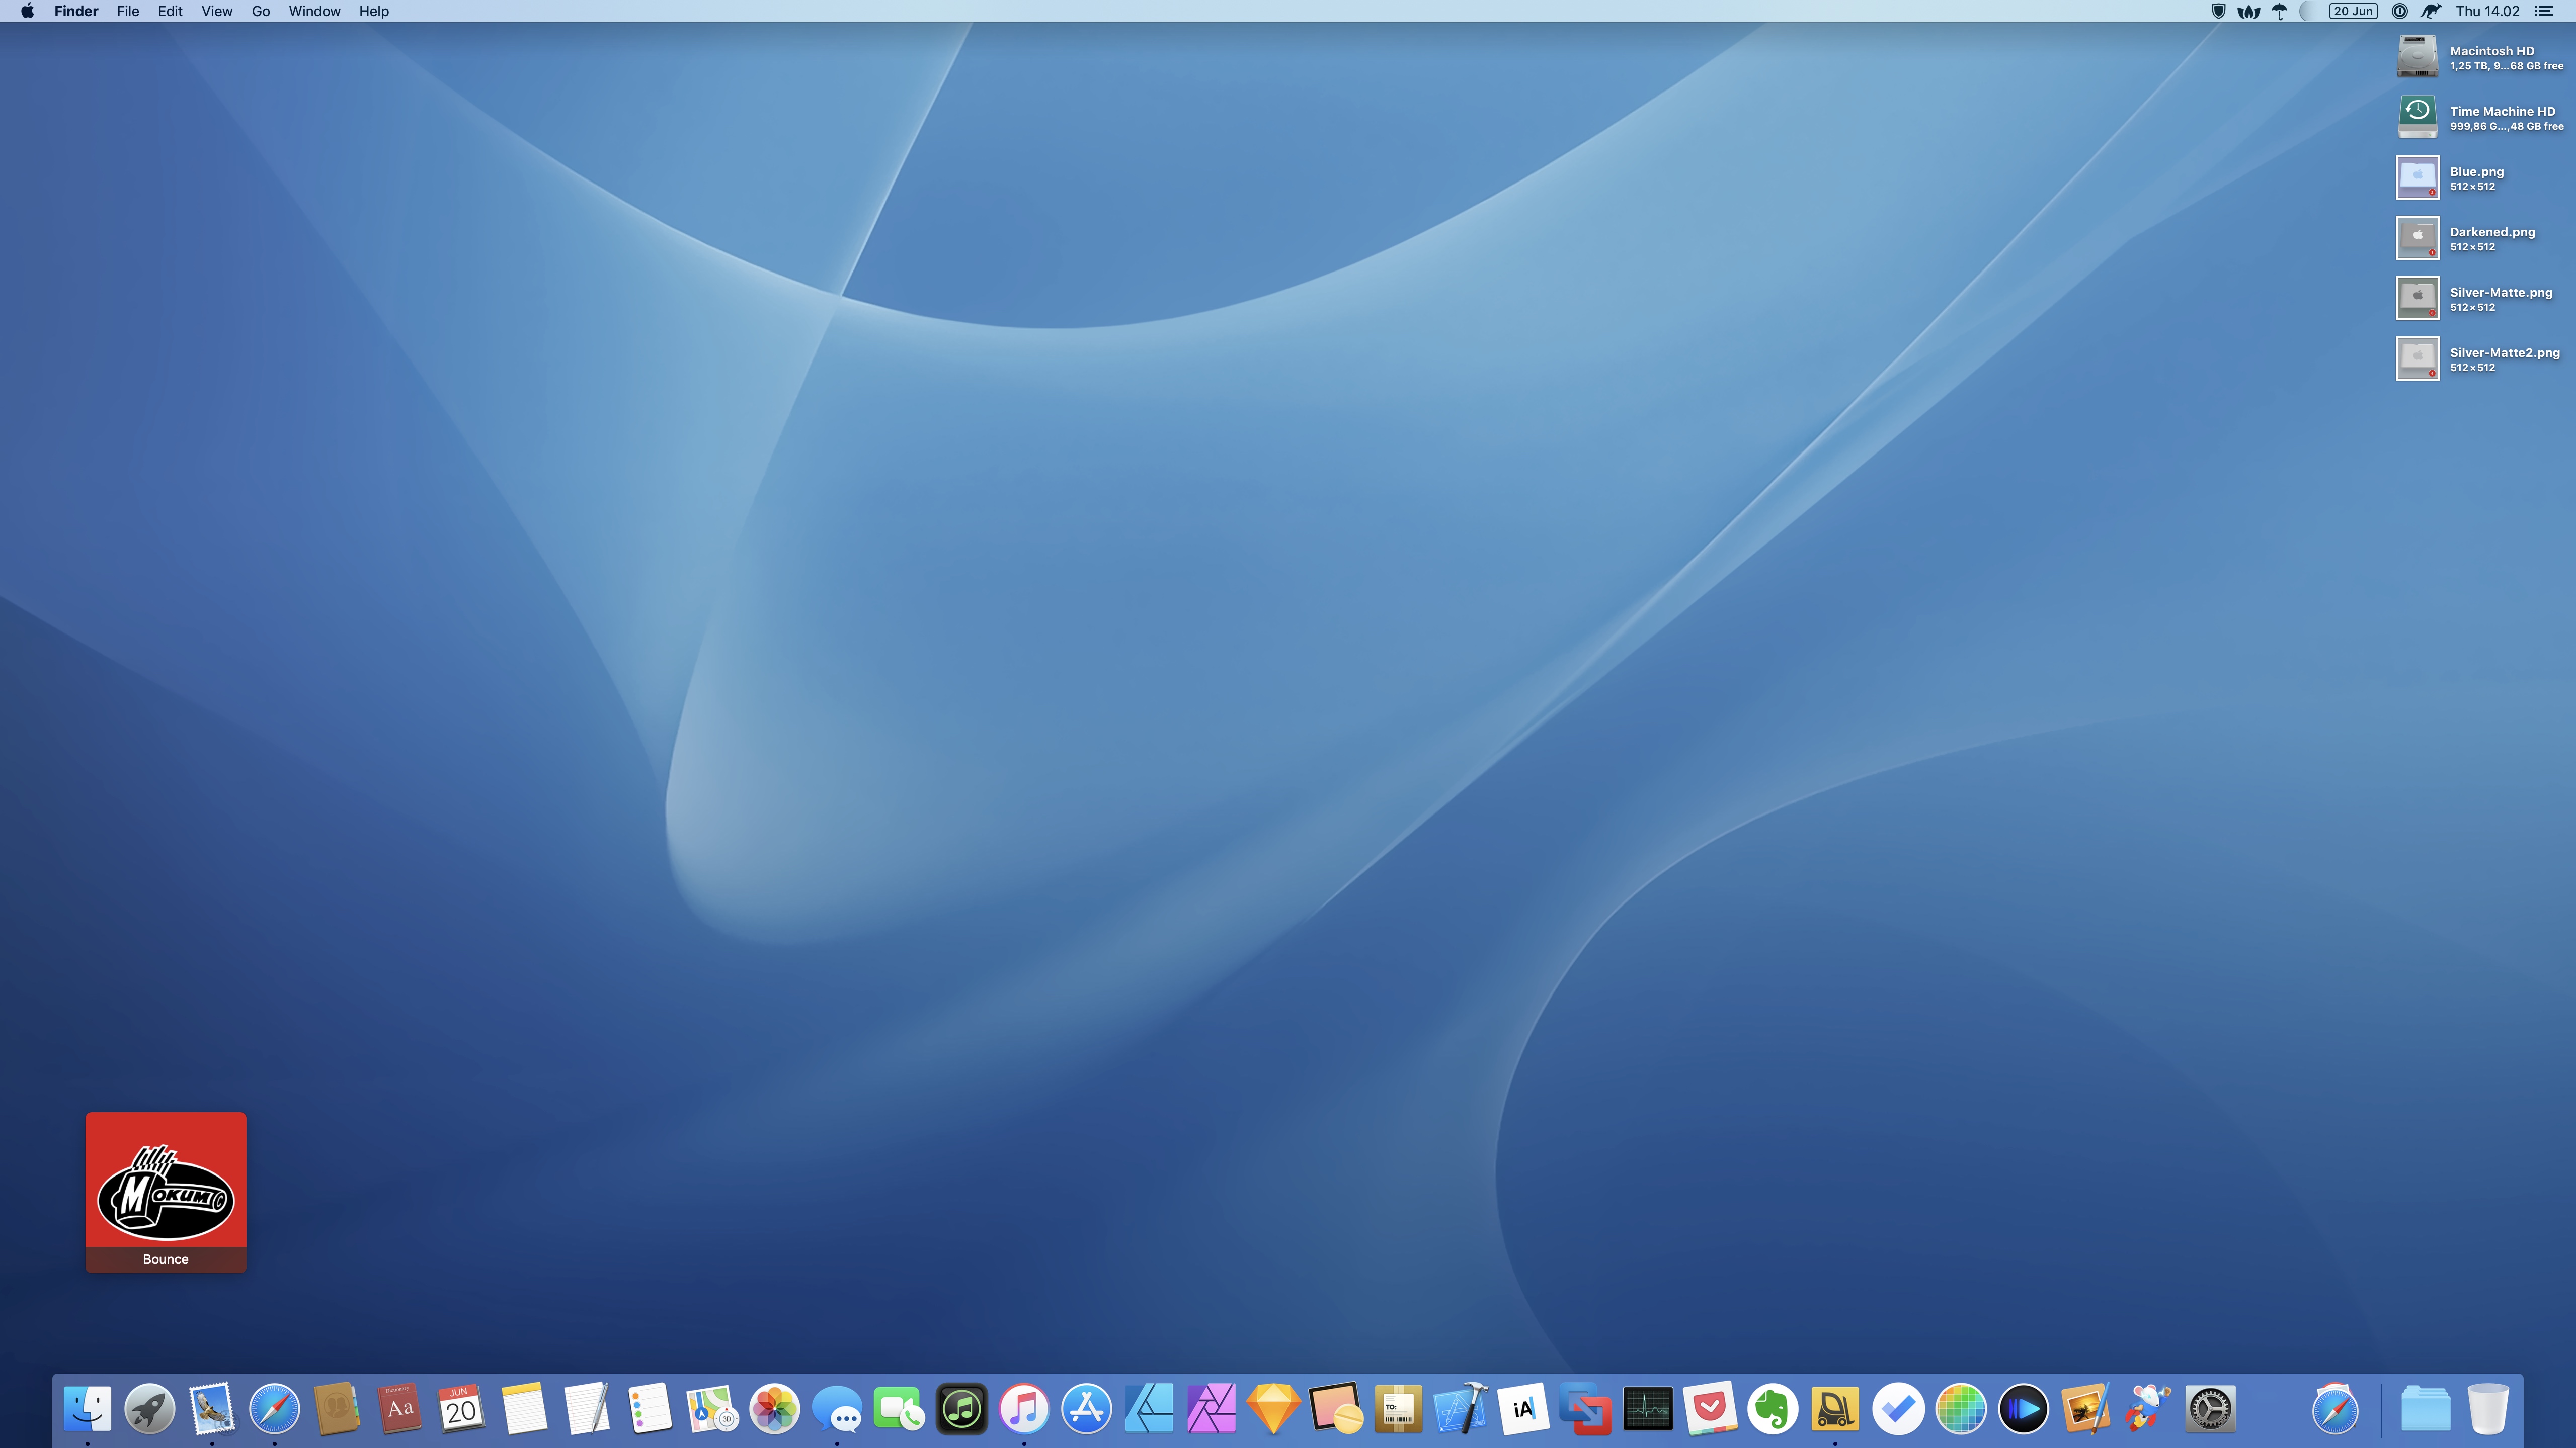Open the Window menu
The width and height of the screenshot is (2576, 1448).
(x=314, y=11)
